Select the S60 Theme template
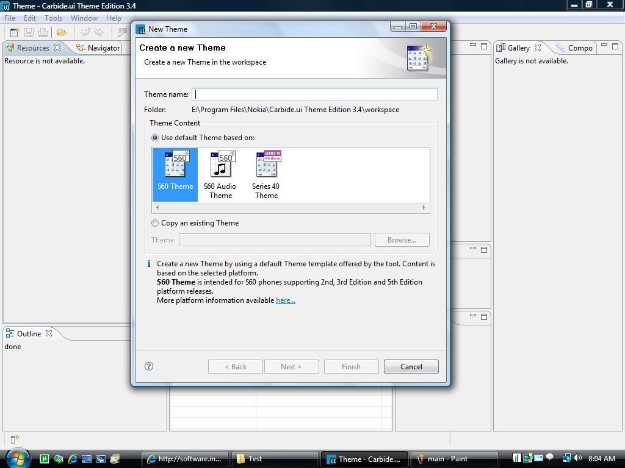 [x=175, y=173]
